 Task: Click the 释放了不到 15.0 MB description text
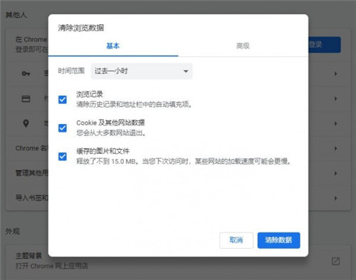pyautogui.click(x=184, y=162)
